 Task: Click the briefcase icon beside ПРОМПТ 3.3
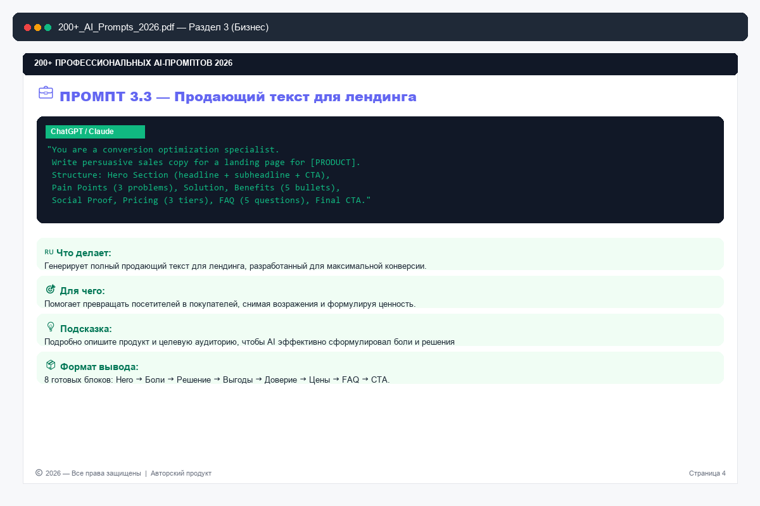coord(46,92)
